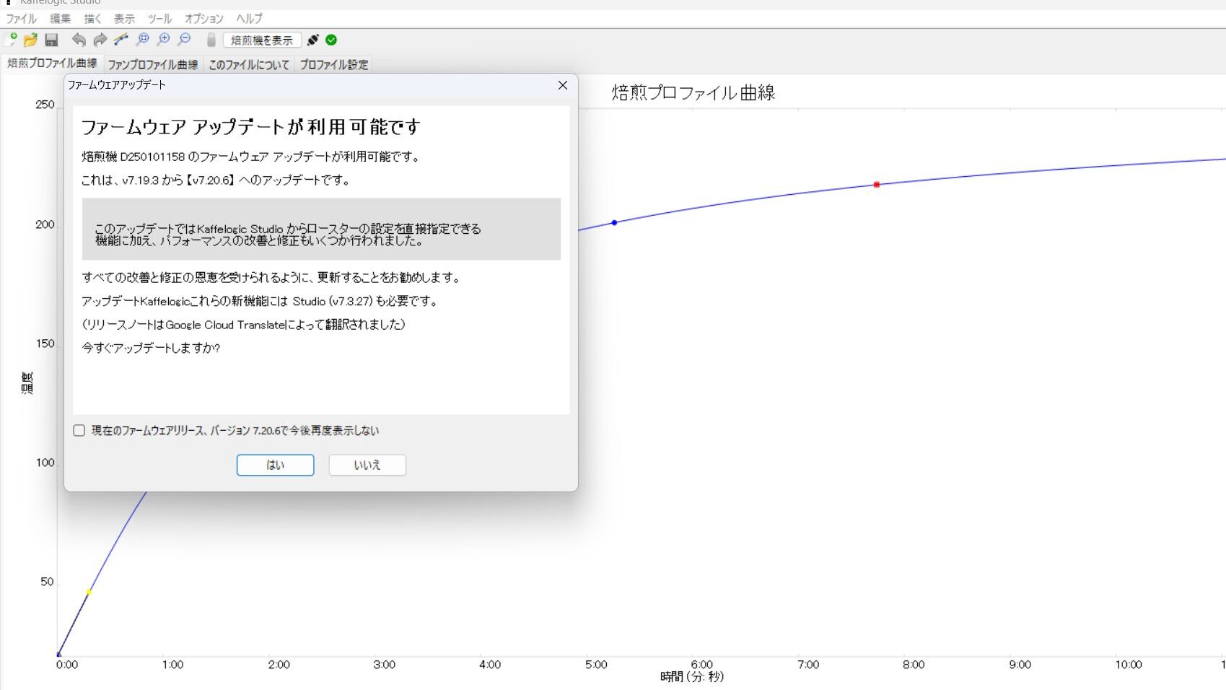The height and width of the screenshot is (690, 1226).
Task: Click the new profile icon
Action: 11,40
